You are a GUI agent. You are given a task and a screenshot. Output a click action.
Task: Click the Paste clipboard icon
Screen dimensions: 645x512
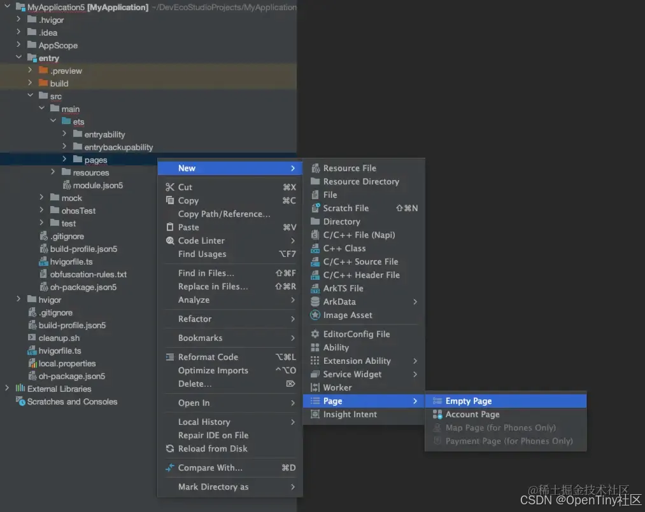[x=170, y=227]
